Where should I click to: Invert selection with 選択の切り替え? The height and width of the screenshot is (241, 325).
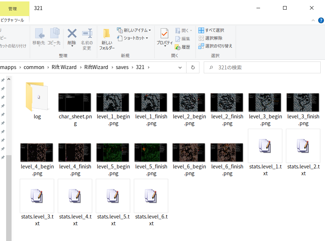tap(215, 46)
